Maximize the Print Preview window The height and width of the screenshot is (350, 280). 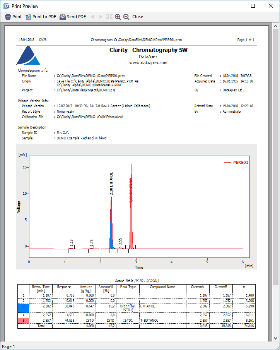[x=253, y=6]
